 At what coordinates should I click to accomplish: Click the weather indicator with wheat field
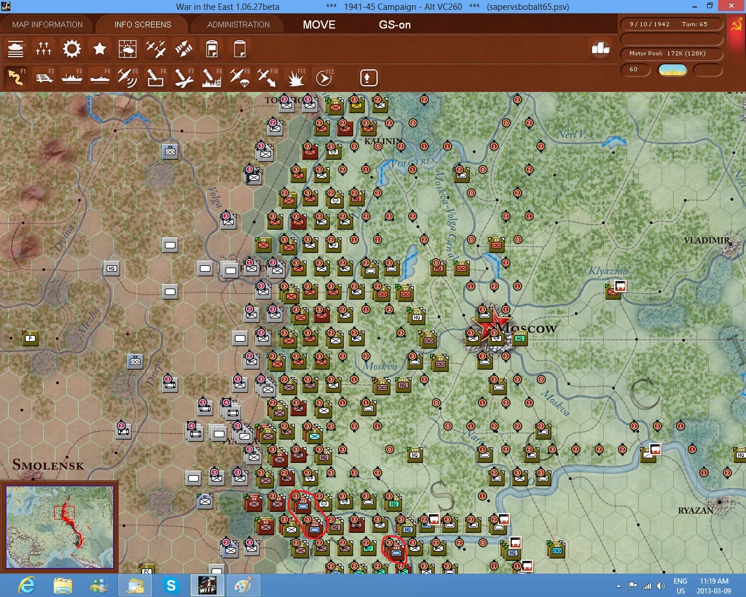click(x=672, y=70)
